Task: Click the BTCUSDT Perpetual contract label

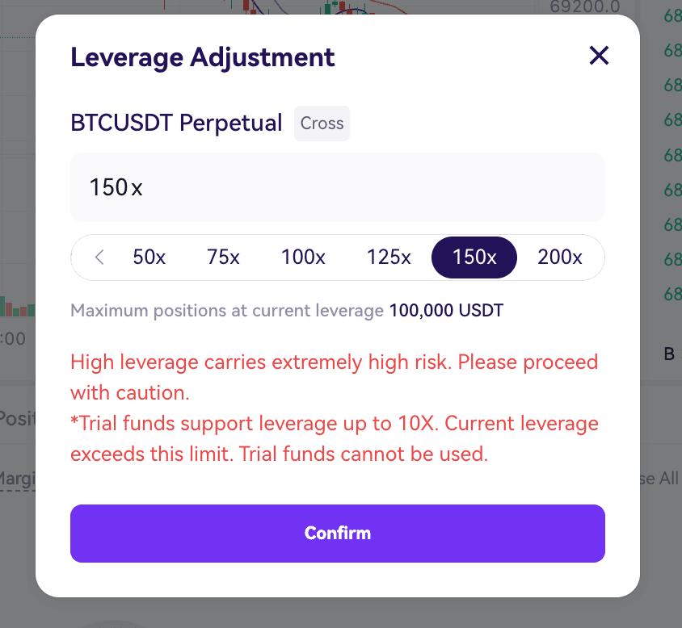Action: 177,123
